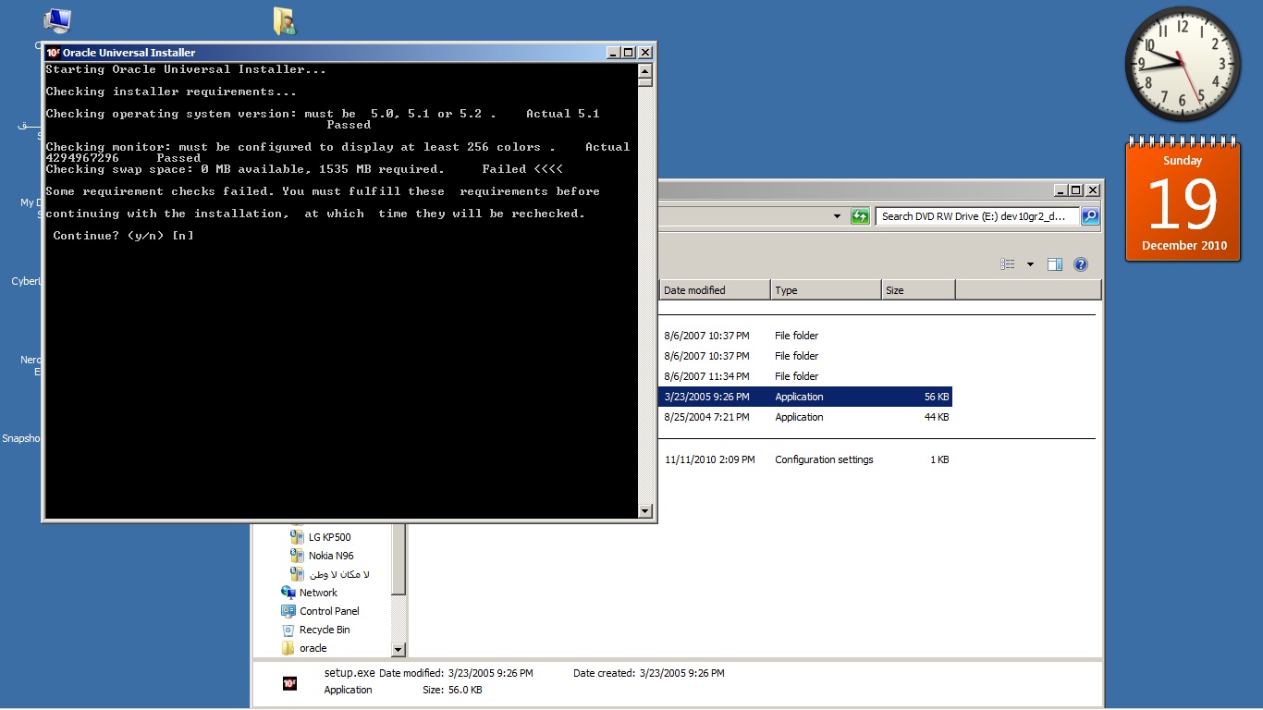
Task: Open Control Panel from the navigation pane
Action: pos(329,611)
